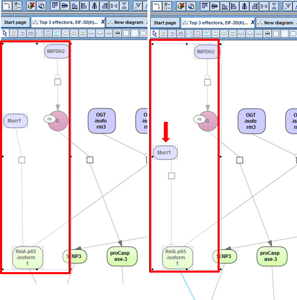Select OGT-isoform3 node in right diagram
297x300 pixels.
[x=251, y=121]
